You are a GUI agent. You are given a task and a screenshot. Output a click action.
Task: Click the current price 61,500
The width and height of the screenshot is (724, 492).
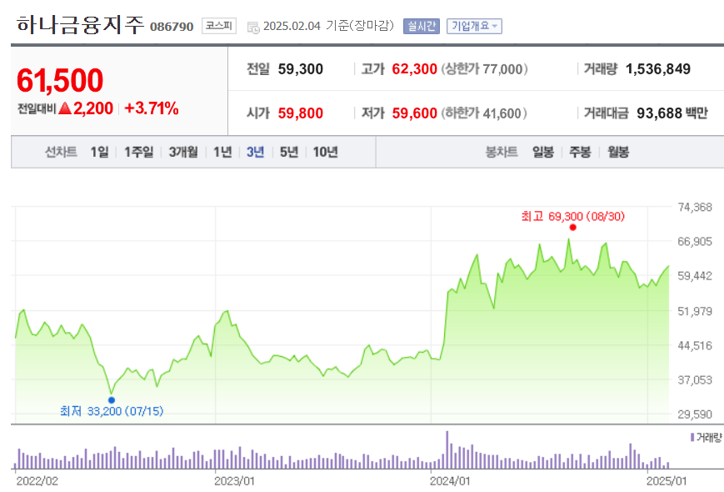pyautogui.click(x=60, y=80)
